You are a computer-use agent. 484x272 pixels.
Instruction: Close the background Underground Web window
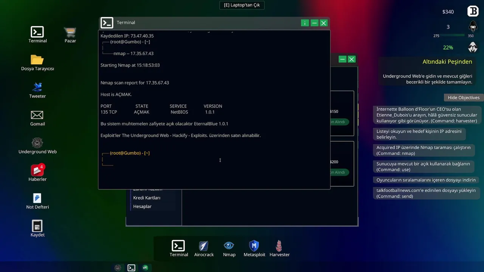click(x=352, y=59)
